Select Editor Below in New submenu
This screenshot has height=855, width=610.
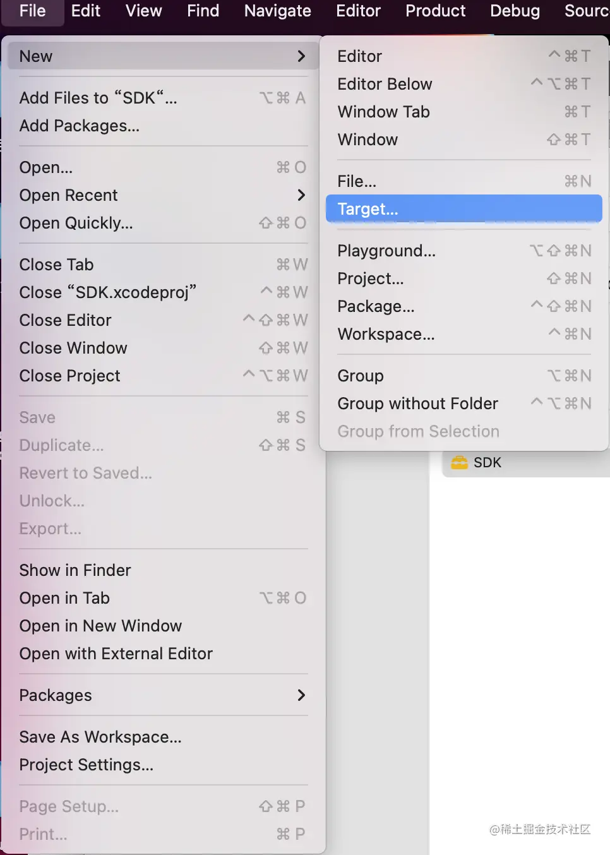coord(385,84)
